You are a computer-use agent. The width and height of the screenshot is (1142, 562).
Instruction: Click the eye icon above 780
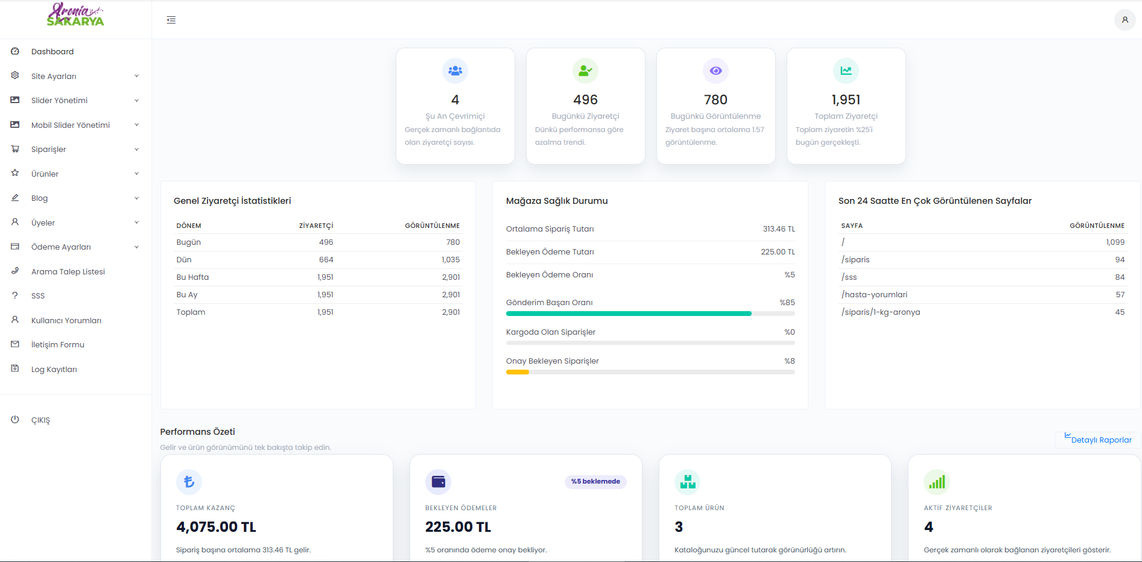tap(716, 71)
